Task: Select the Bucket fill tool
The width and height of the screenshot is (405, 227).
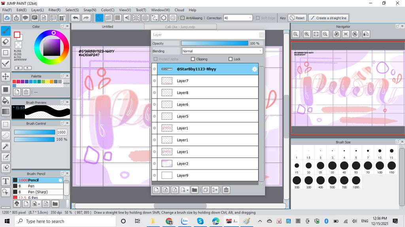Action: [x=6, y=100]
